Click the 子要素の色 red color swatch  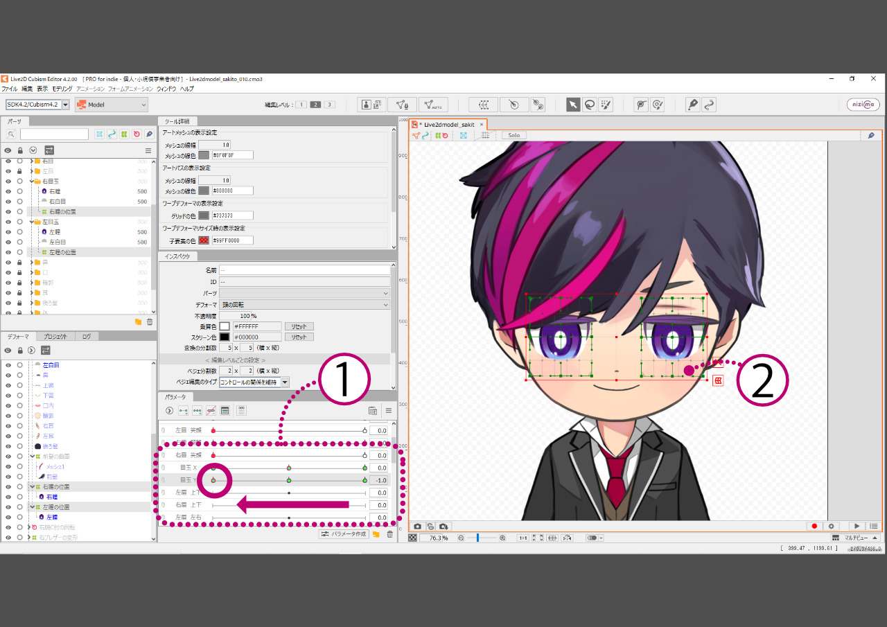click(x=204, y=240)
